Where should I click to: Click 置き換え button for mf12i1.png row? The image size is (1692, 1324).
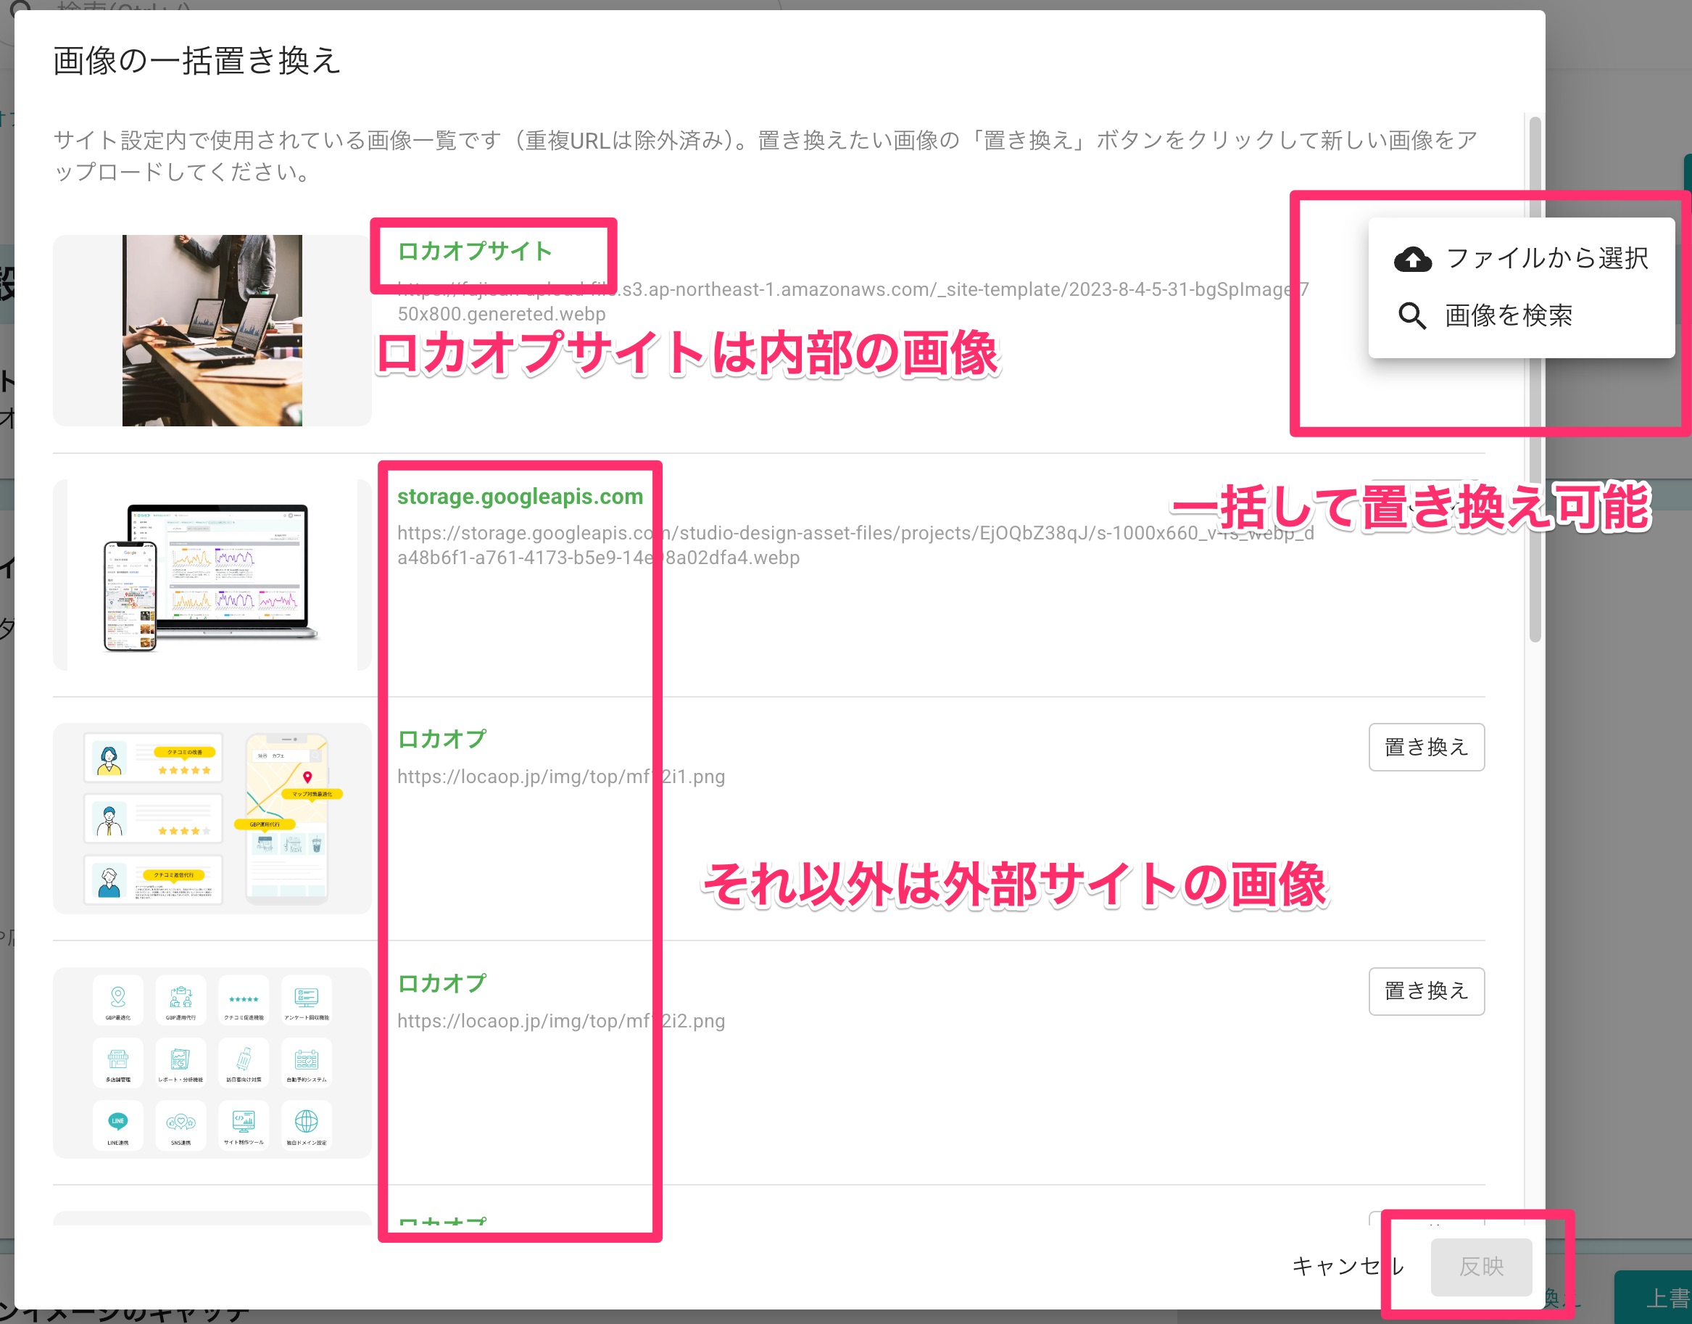(1426, 747)
